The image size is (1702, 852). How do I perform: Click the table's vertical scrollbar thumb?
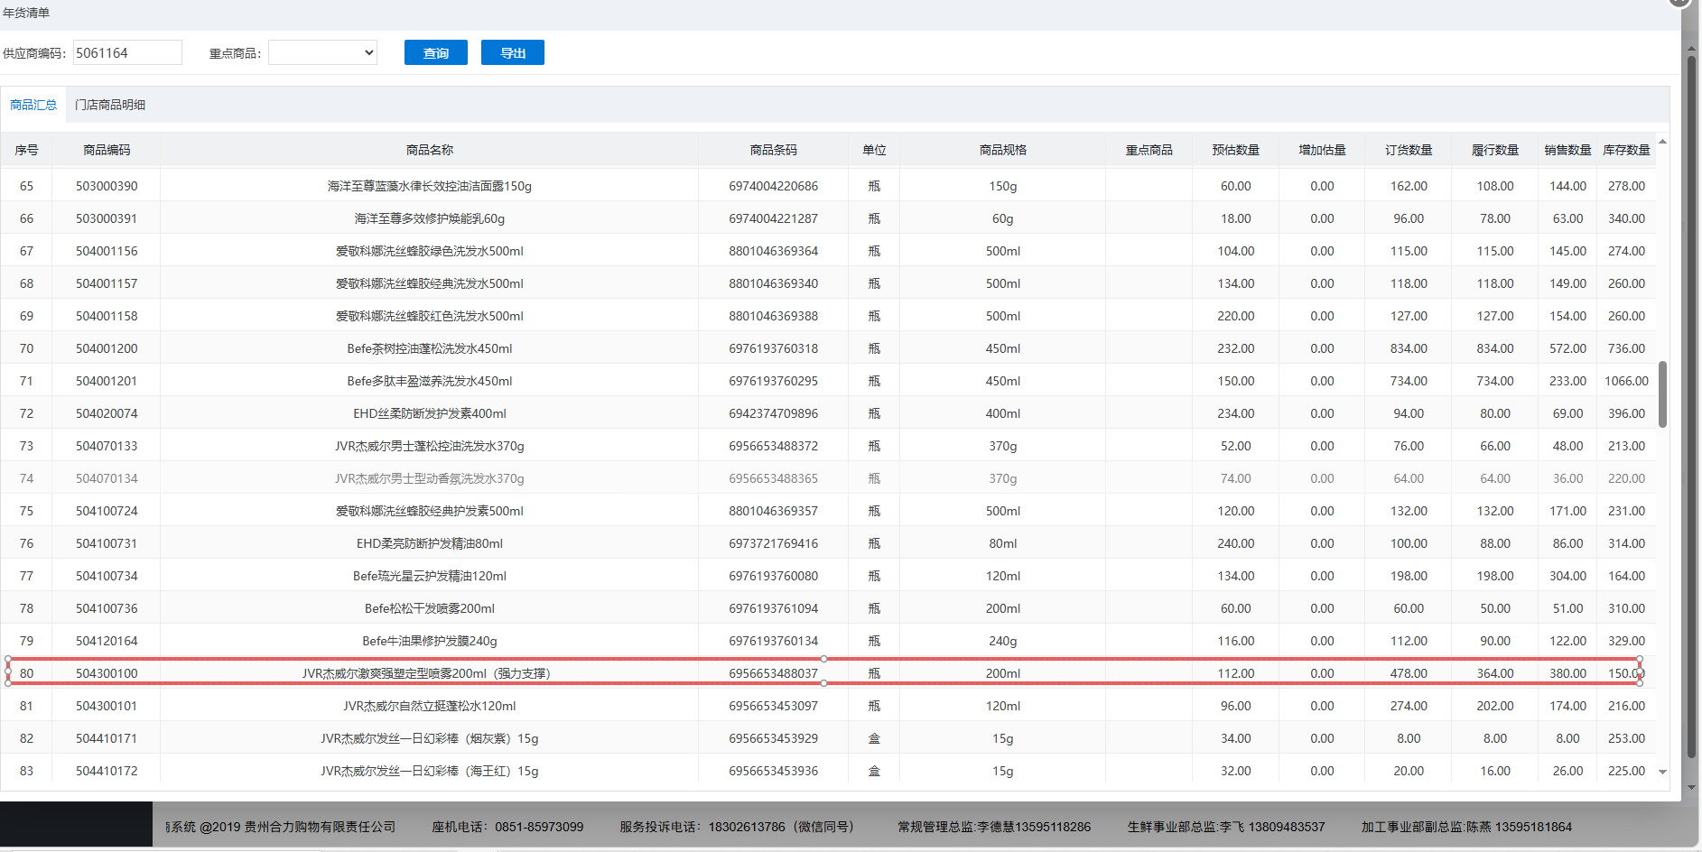tap(1662, 394)
